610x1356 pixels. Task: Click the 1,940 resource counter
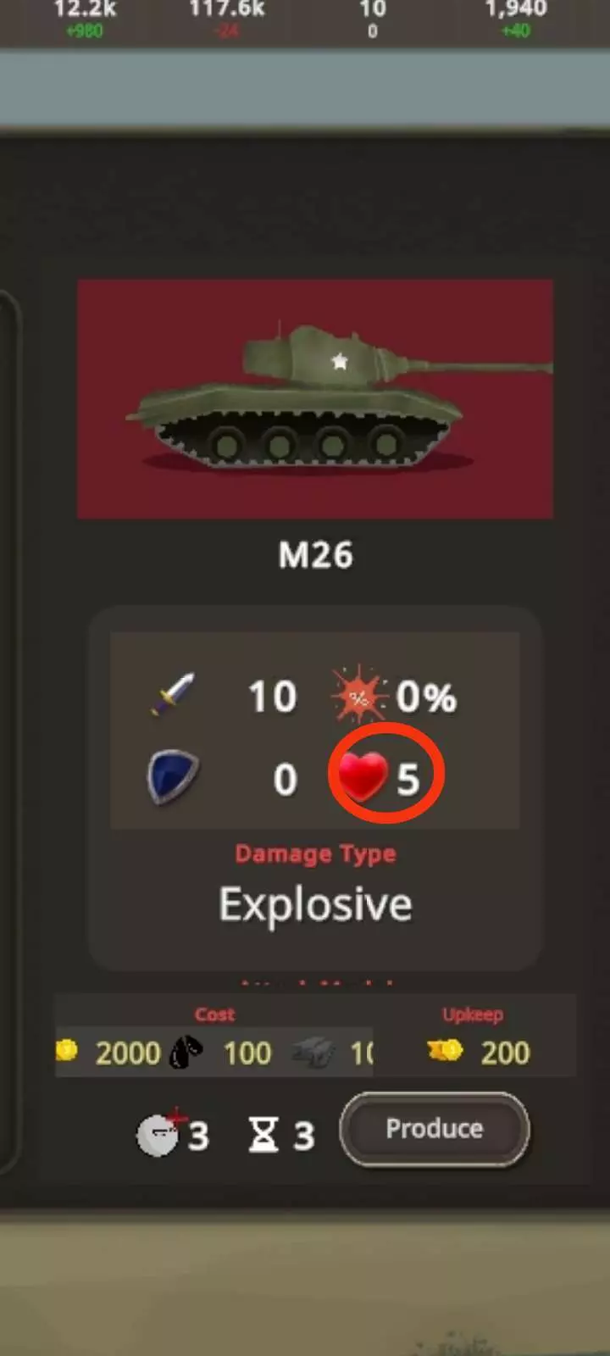(516, 9)
